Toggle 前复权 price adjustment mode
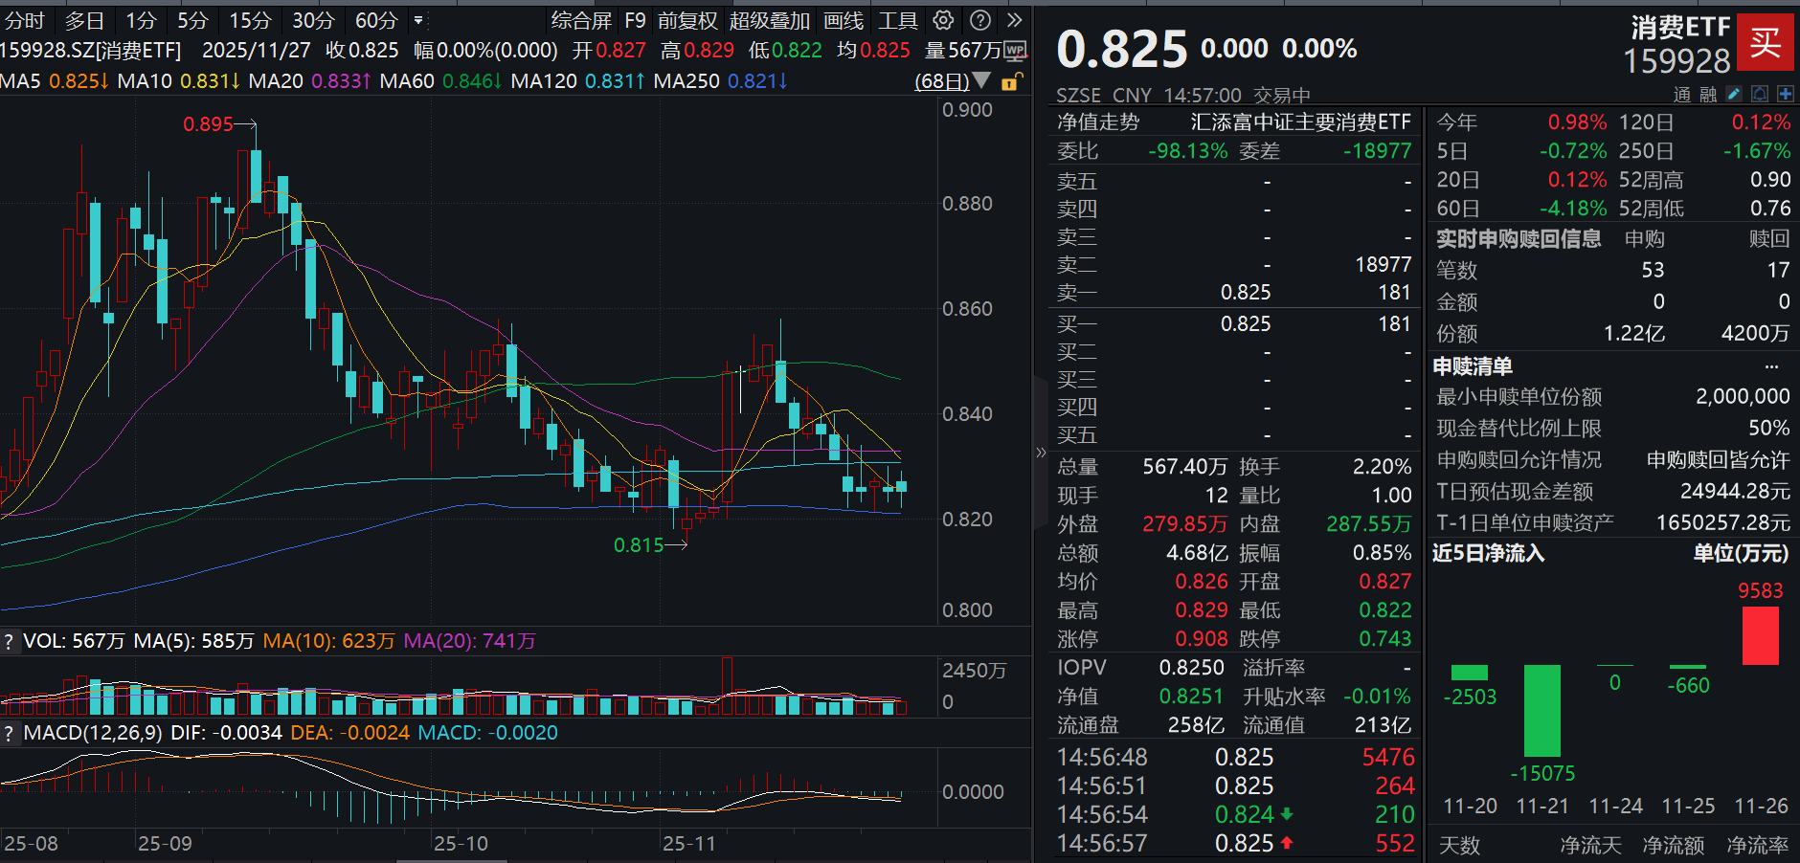Screen dimensions: 1800x863 click(x=689, y=20)
